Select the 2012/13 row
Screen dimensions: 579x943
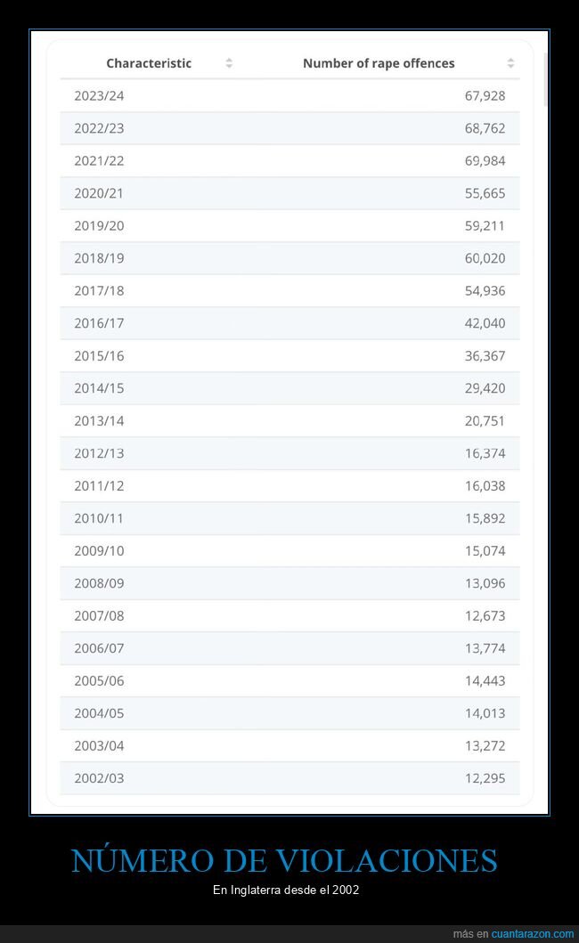pos(289,453)
